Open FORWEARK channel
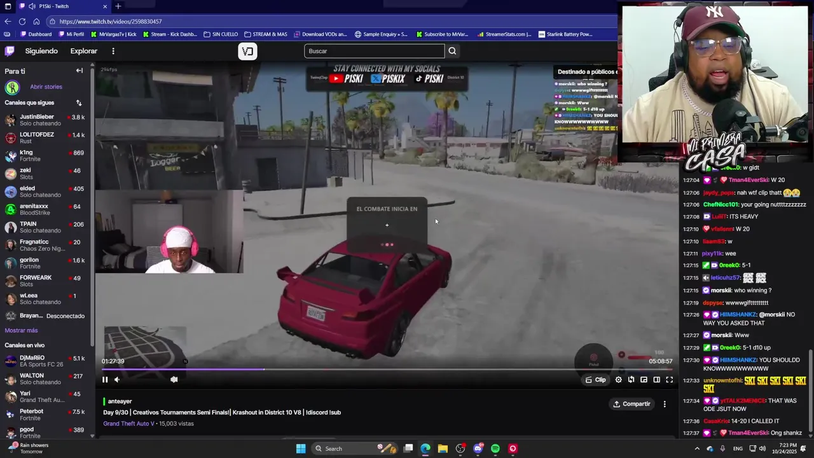 pos(45,281)
